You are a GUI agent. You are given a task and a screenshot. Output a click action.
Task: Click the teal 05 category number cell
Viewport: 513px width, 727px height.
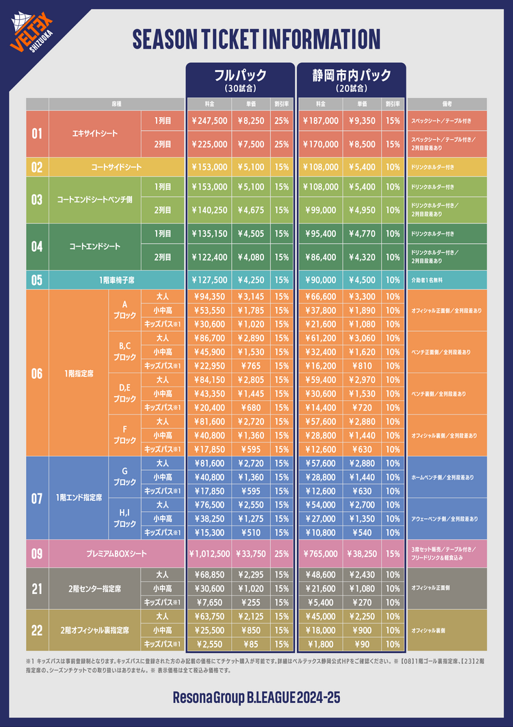tap(37, 280)
